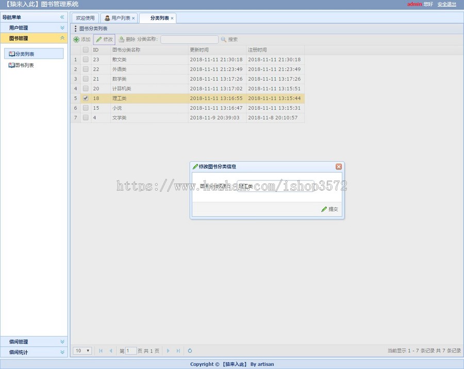Image resolution: width=464 pixels, height=369 pixels.
Task: Click the refresh icon in the pagination bar
Action: [x=190, y=350]
